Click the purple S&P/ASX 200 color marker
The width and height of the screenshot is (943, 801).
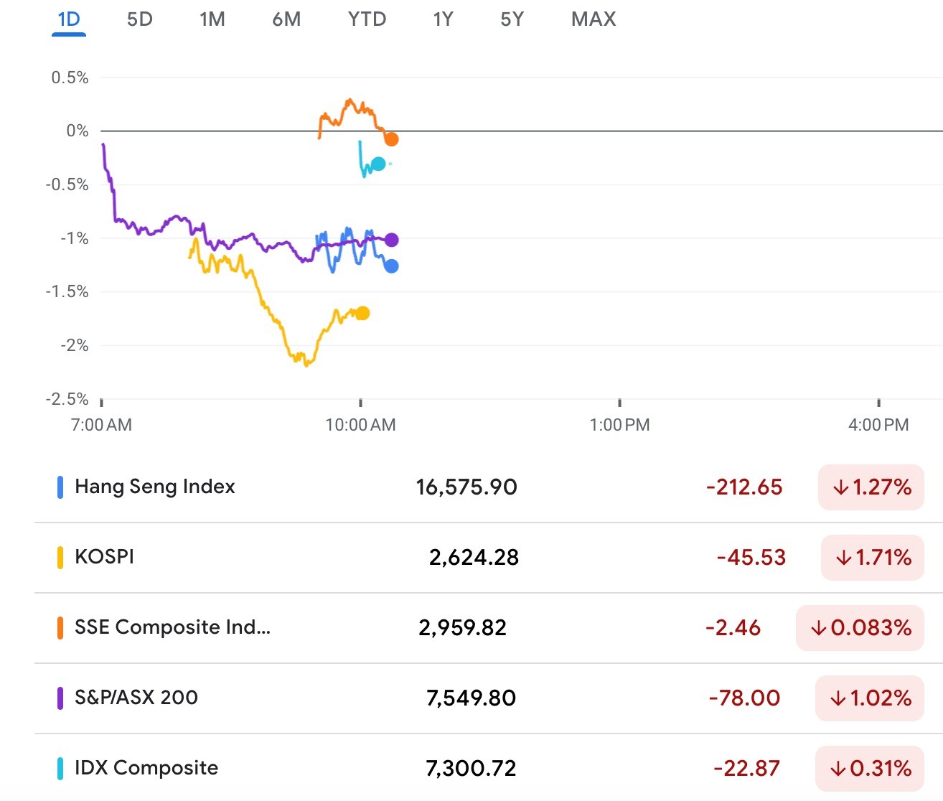[x=60, y=698]
